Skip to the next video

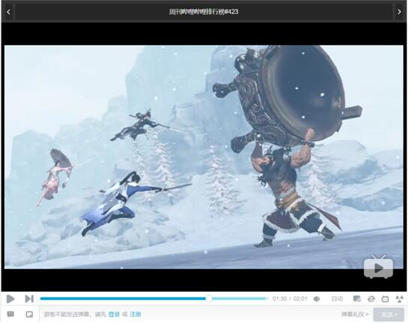[x=29, y=299]
